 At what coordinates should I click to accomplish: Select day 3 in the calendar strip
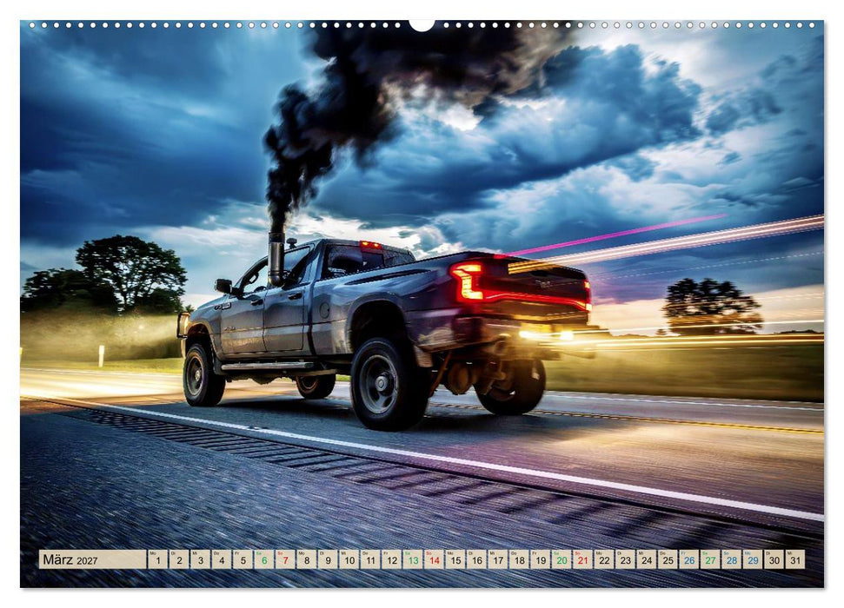pyautogui.click(x=200, y=559)
